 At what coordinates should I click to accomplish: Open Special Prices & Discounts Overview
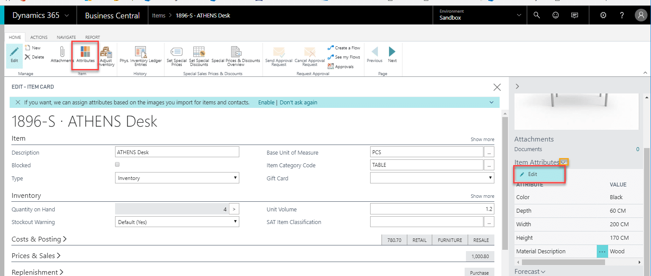(235, 55)
